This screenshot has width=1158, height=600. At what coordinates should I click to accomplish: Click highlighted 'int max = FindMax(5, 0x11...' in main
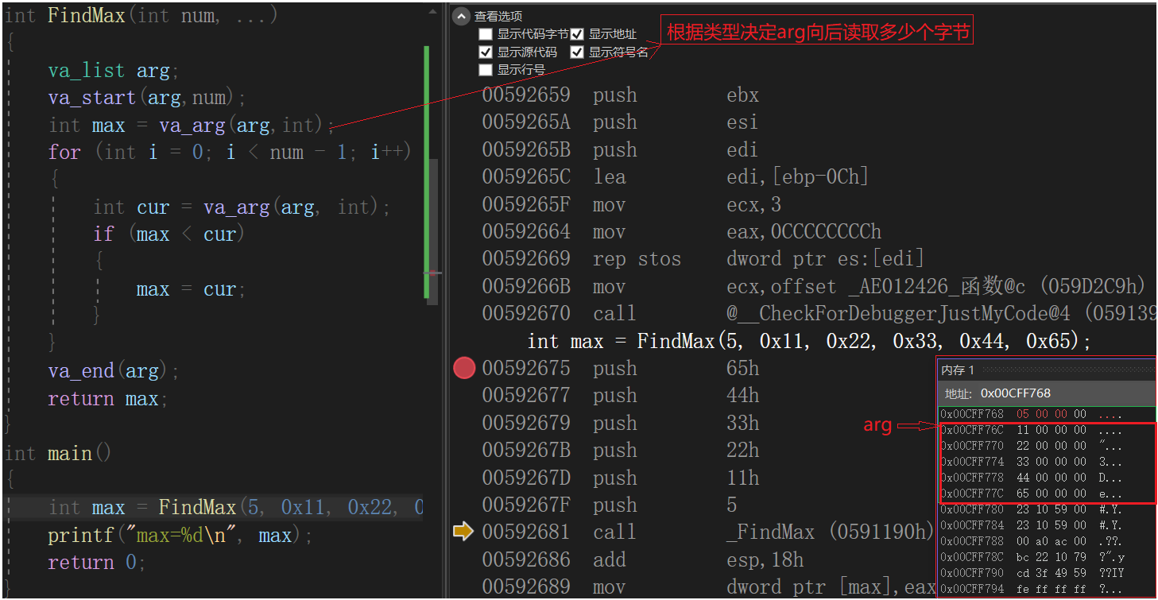click(235, 508)
